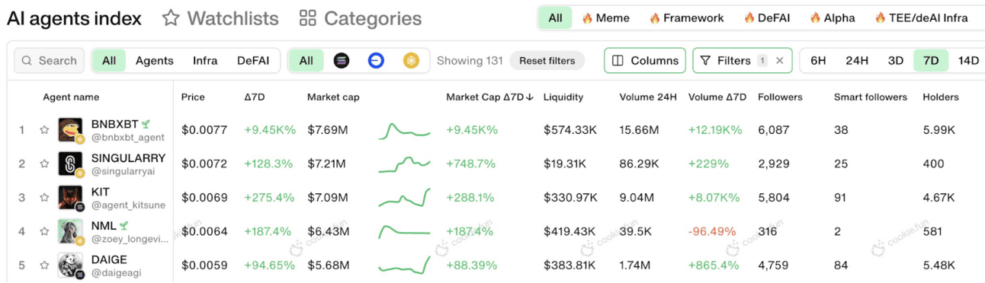View KIT market cap sparkline chart
This screenshot has height=283, width=985.
404,198
